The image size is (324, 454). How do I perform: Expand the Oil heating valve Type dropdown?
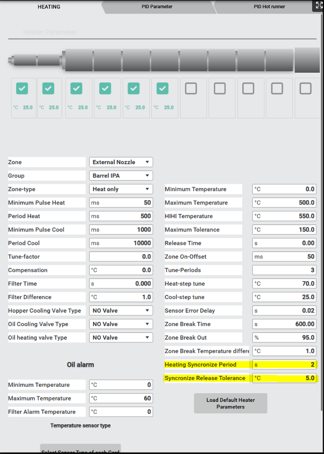tap(121, 338)
